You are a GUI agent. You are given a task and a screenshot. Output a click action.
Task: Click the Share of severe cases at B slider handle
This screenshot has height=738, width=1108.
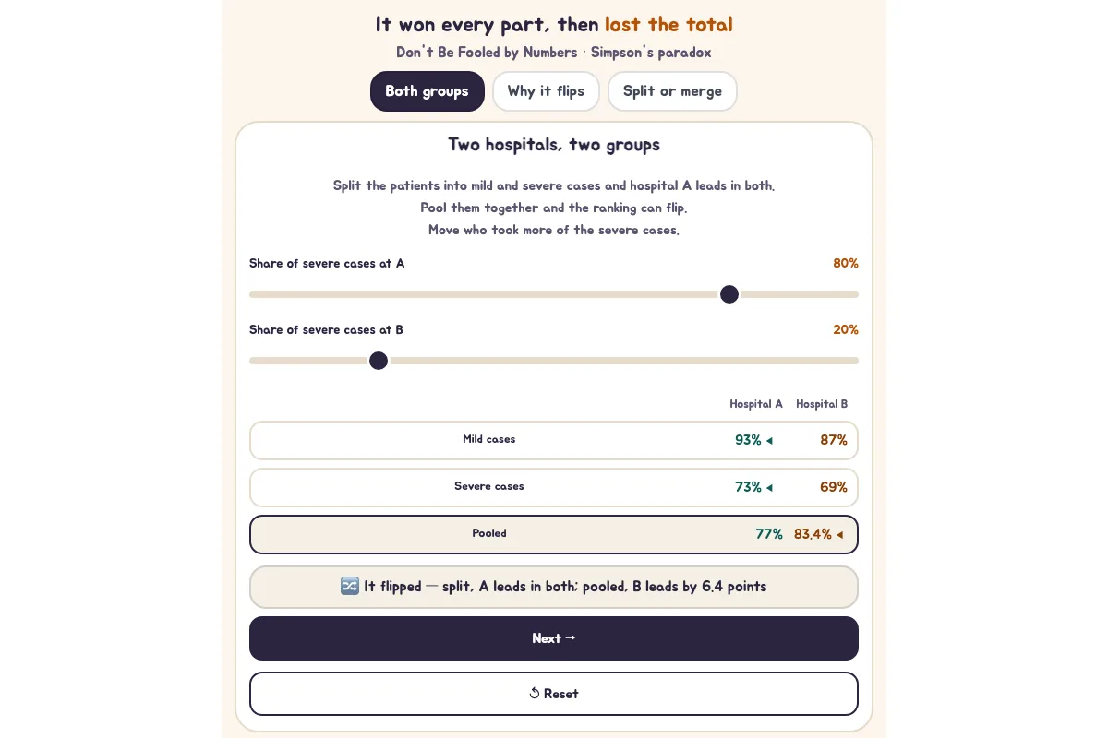coord(379,361)
